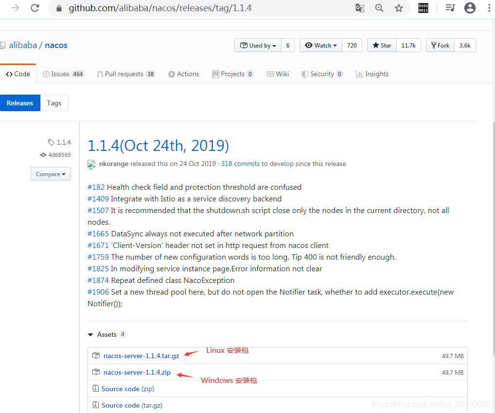The image size is (495, 413).
Task: Open the Security tab
Action: pyautogui.click(x=322, y=74)
